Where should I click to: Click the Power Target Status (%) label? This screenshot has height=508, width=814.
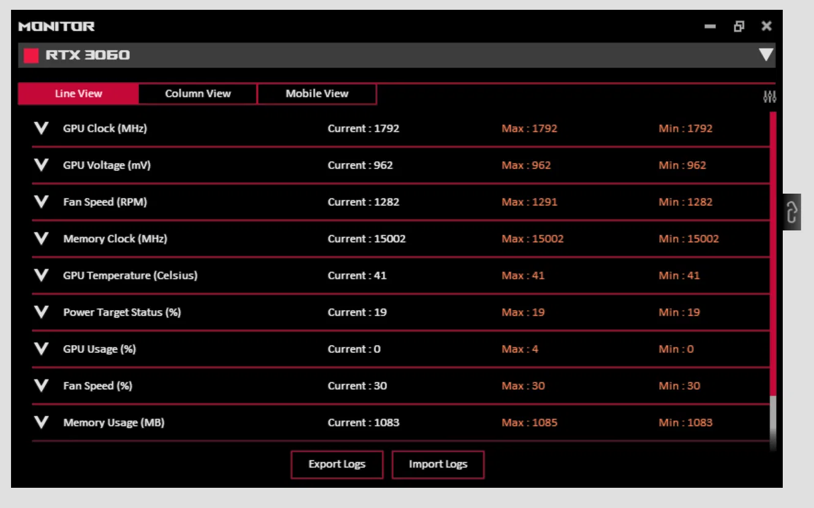tap(122, 313)
